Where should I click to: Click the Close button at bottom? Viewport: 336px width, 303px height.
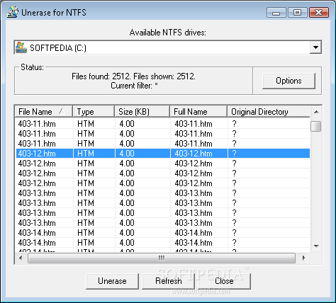click(224, 281)
